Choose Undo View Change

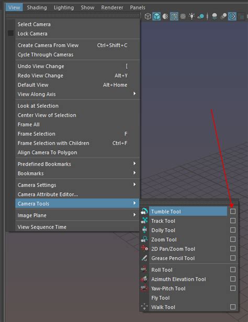pos(77,66)
